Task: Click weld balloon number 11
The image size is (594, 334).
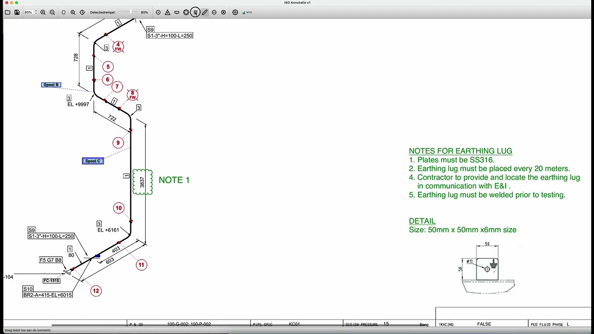Action: tap(142, 265)
